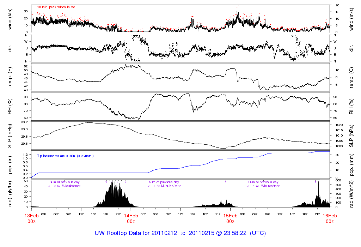This screenshot has width=361, height=247.
Task: Click the '0.4' tick on precipitation axis
Action: tap(25, 170)
